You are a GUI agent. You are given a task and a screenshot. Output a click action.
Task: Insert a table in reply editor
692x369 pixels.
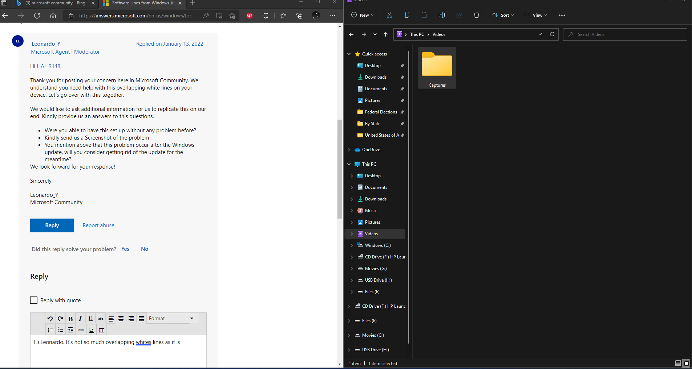coord(102,330)
